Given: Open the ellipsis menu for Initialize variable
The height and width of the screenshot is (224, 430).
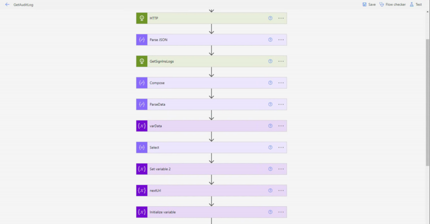Looking at the screenshot, I should point(281,212).
